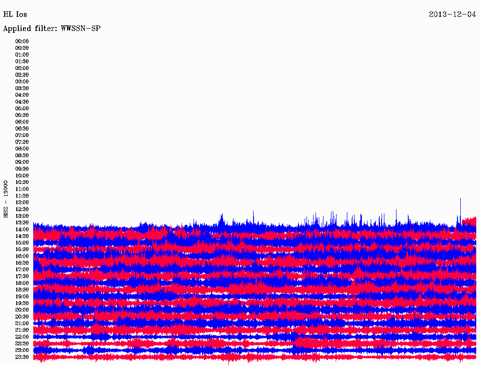Click the 13:00 time label
The height and width of the screenshot is (366, 480).
click(22, 216)
